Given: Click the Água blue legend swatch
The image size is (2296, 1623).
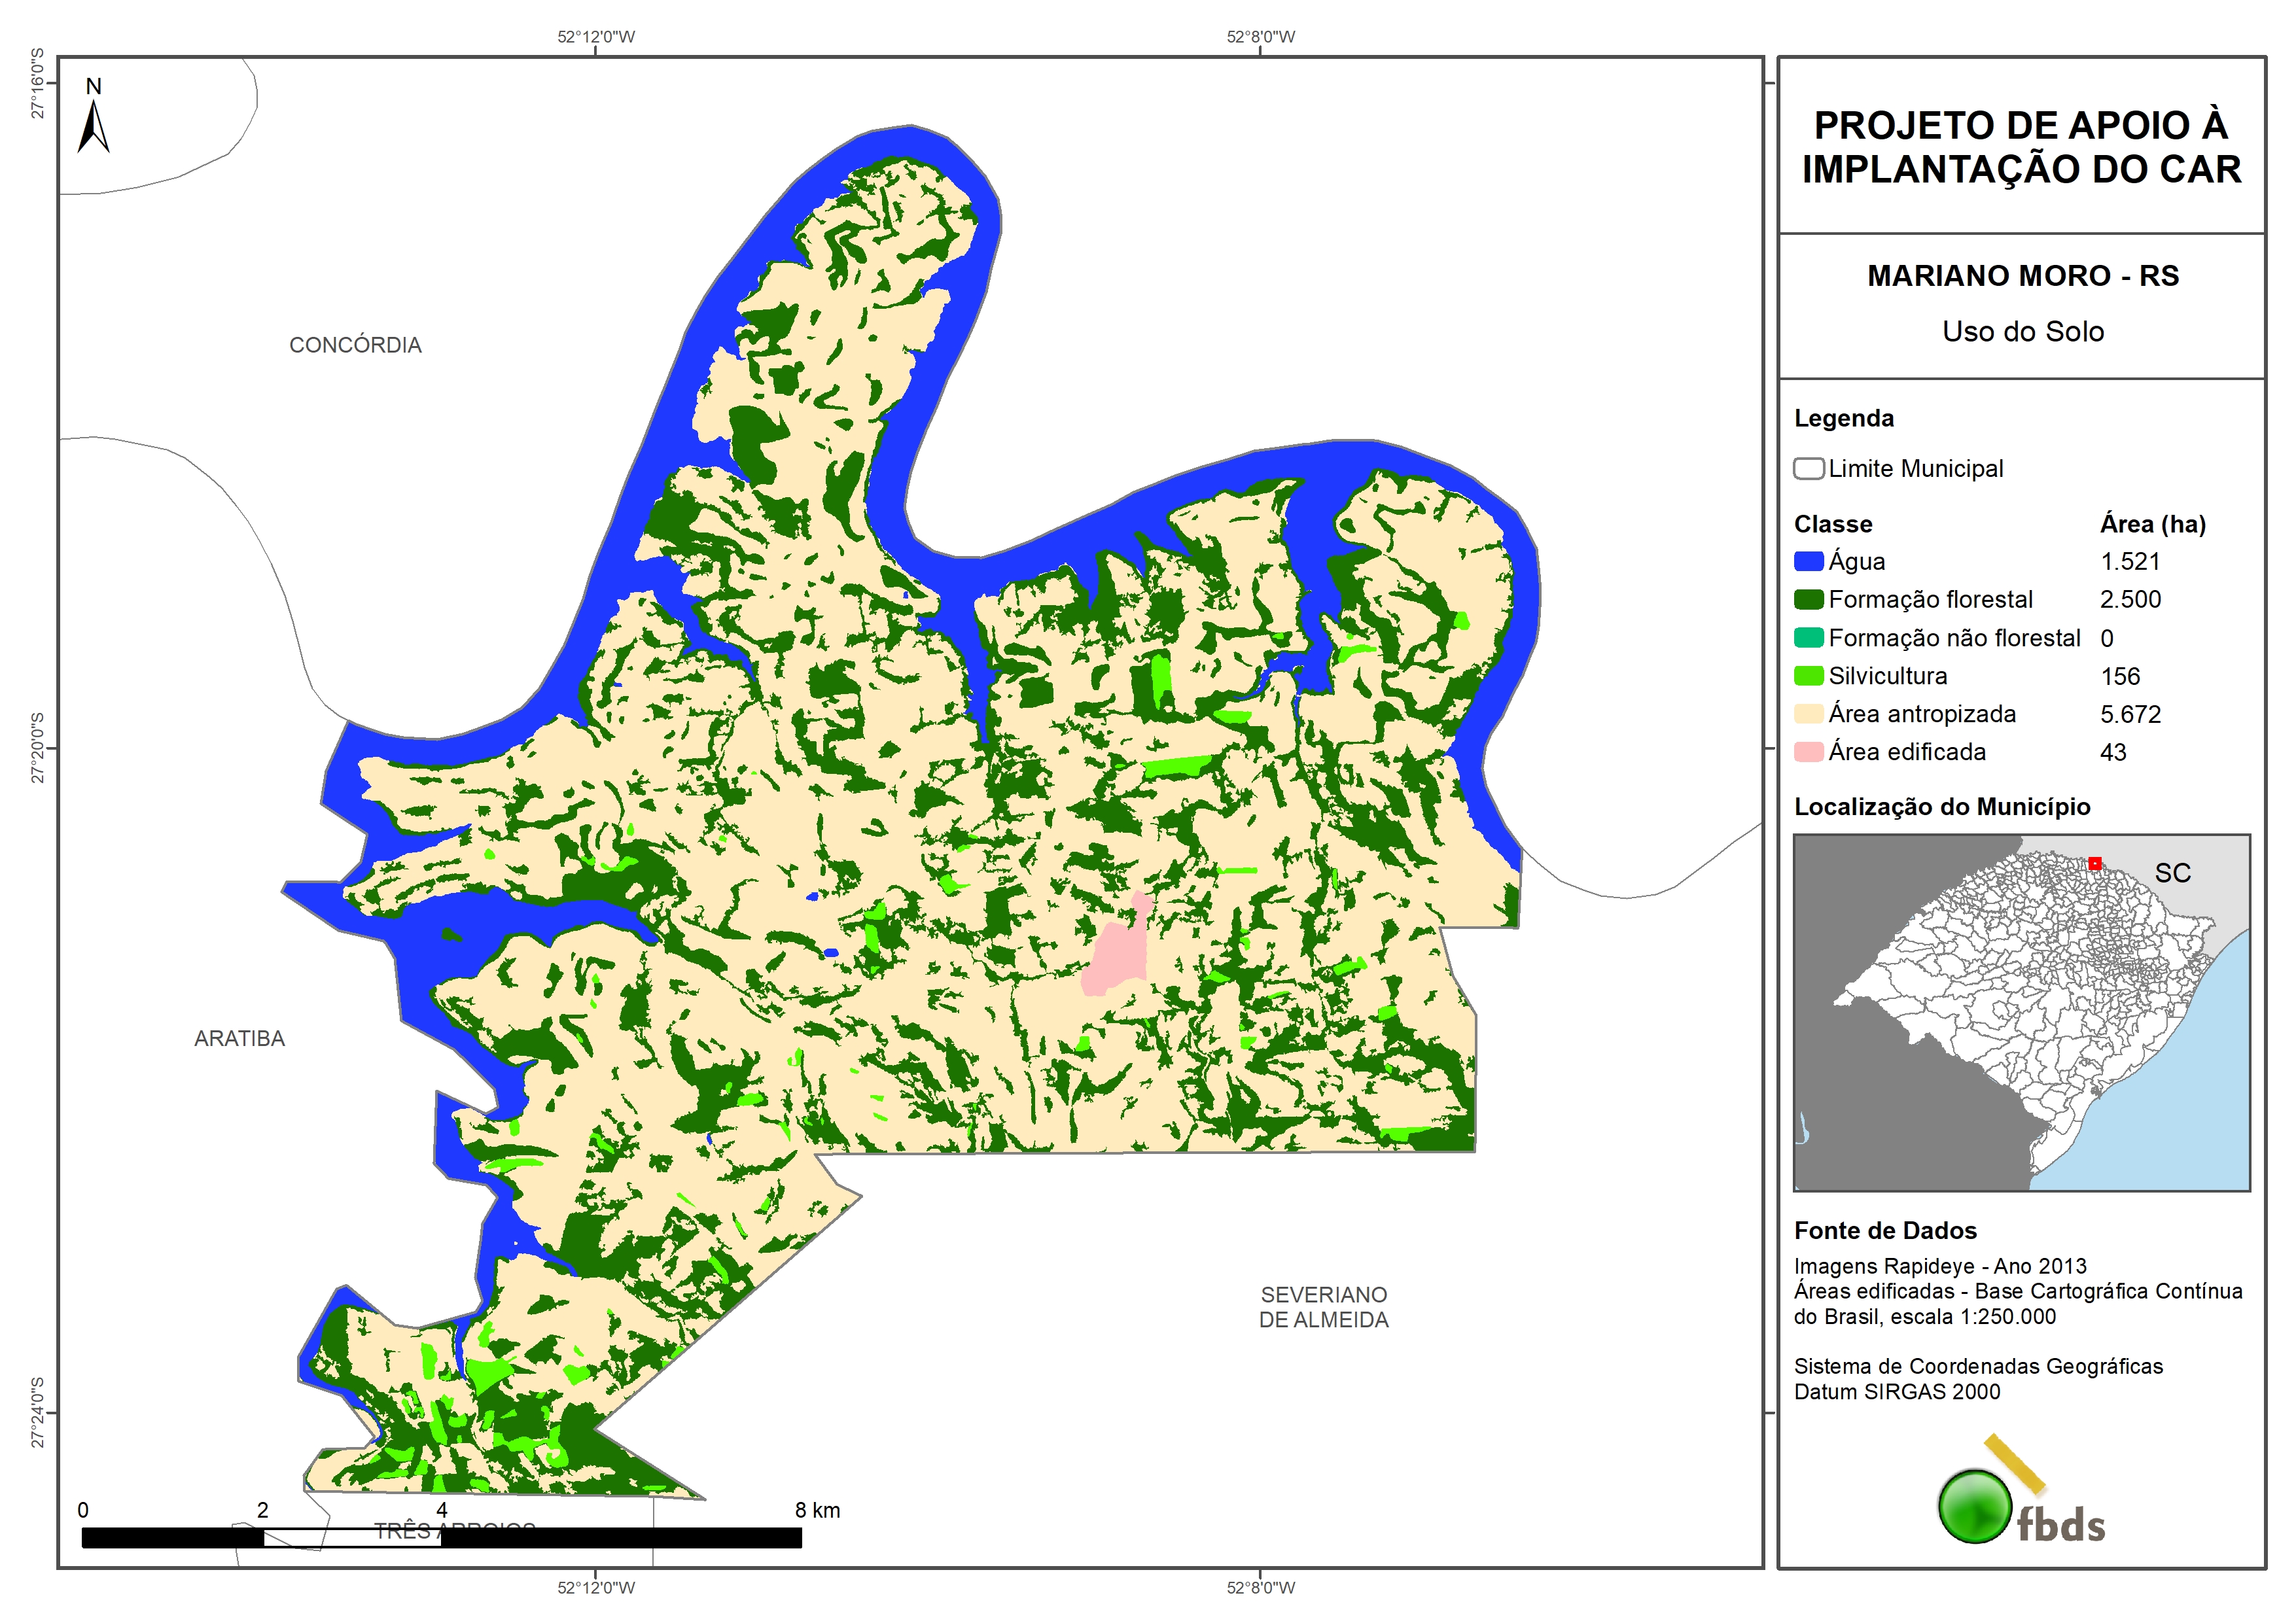Looking at the screenshot, I should point(1808,561).
